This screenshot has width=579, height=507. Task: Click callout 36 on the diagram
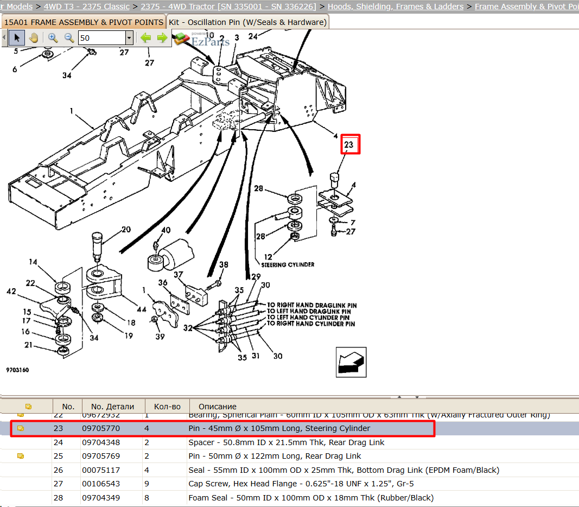(163, 282)
